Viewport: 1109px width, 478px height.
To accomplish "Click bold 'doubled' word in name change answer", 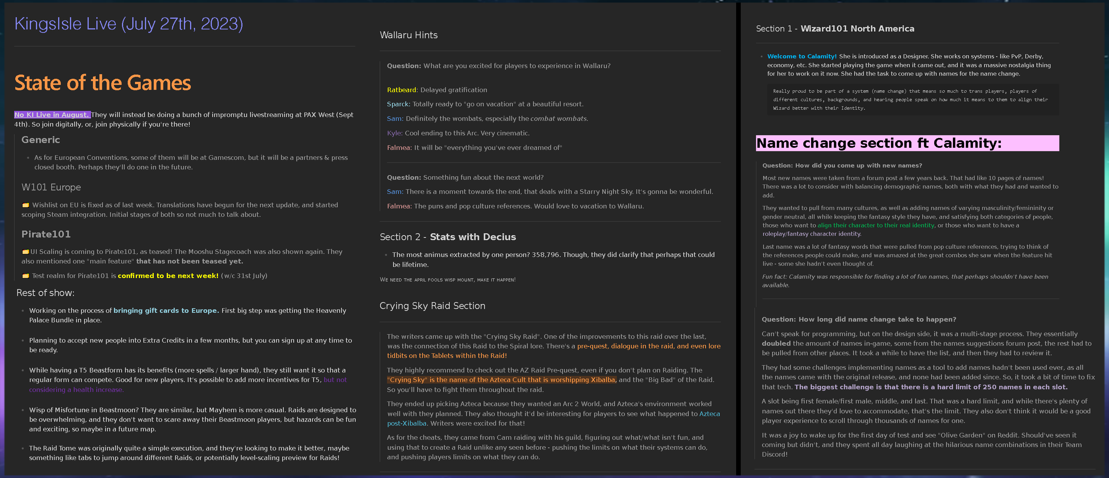I will (776, 343).
